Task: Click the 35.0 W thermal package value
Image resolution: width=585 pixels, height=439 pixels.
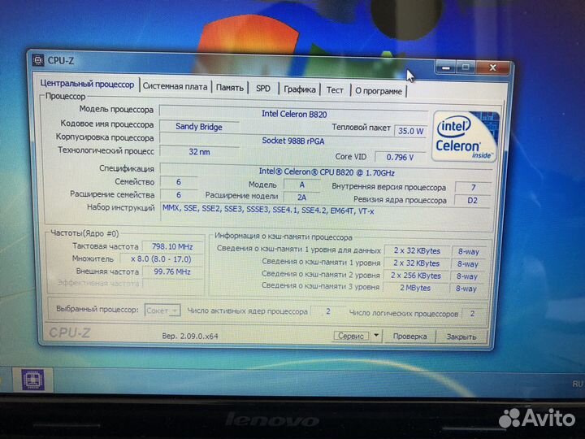Action: tap(410, 131)
